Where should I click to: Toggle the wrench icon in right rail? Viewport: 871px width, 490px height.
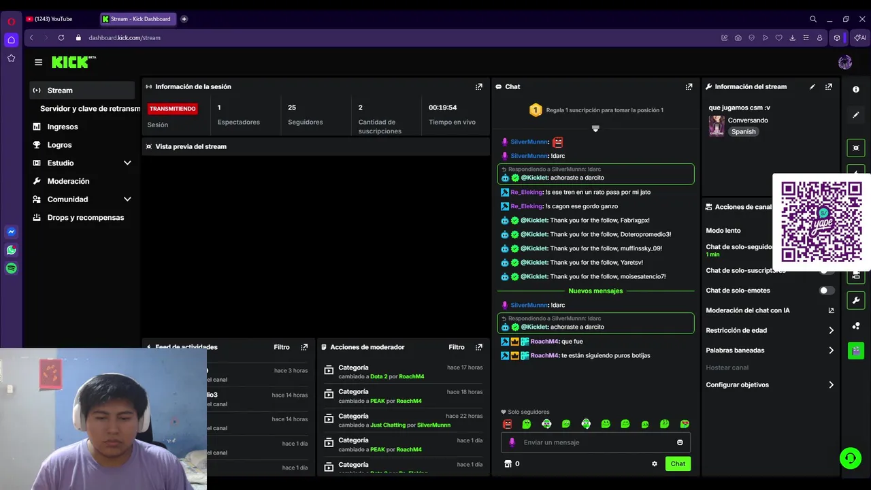point(856,300)
